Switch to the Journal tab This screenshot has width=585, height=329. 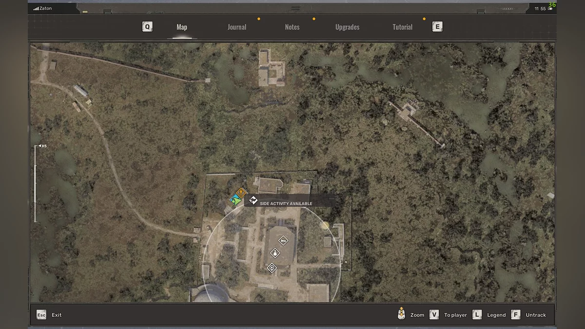[x=237, y=27]
